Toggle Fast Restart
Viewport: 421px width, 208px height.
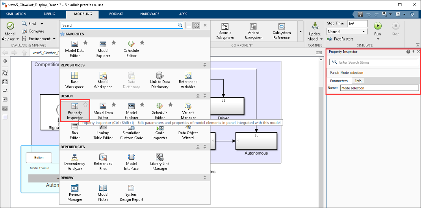tap(340, 39)
